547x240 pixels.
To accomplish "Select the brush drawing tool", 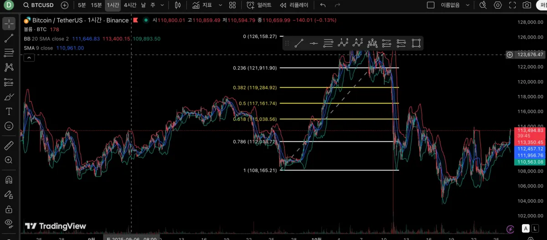I will [x=9, y=97].
